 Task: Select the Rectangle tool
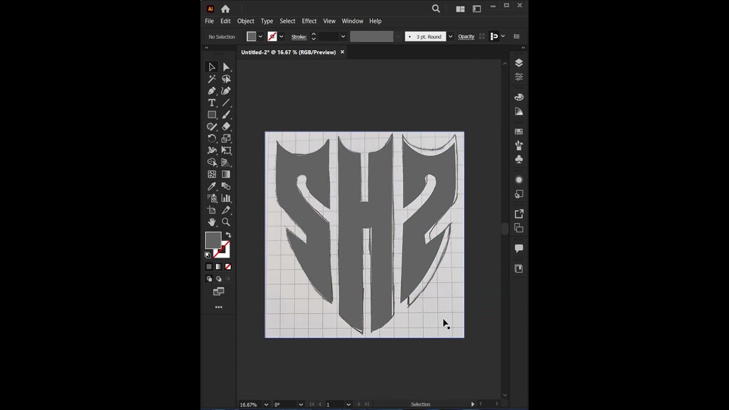point(212,115)
